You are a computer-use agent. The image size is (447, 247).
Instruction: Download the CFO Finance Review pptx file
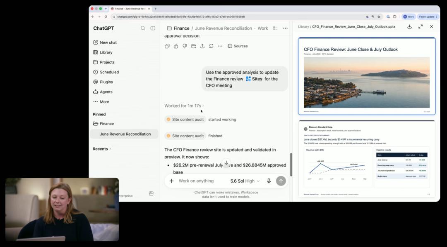(409, 27)
